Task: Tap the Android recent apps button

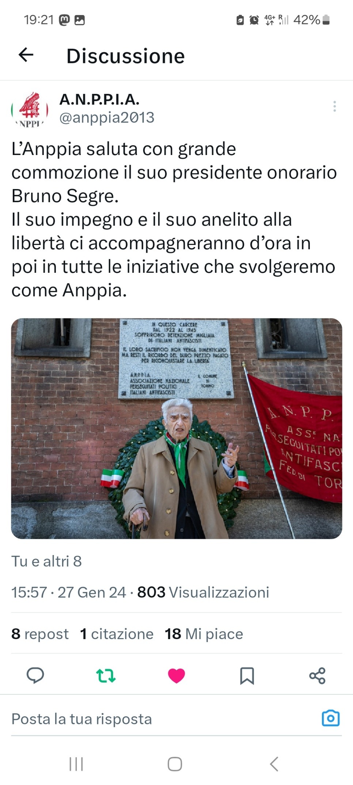Action: pos(76,764)
